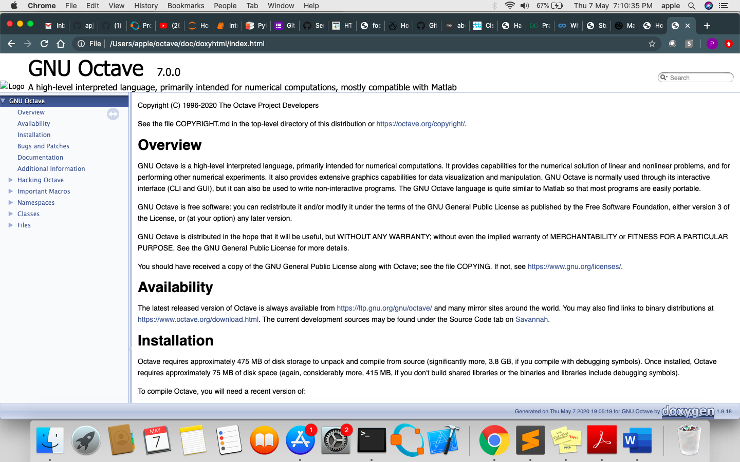
Task: Open System Preferences from the Dock
Action: pos(336,440)
